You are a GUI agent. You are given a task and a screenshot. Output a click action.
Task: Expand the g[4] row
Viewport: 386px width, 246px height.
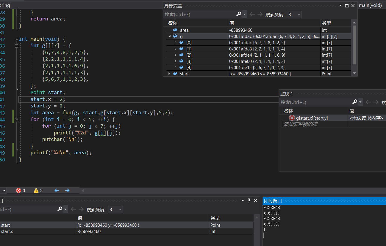[176, 67]
